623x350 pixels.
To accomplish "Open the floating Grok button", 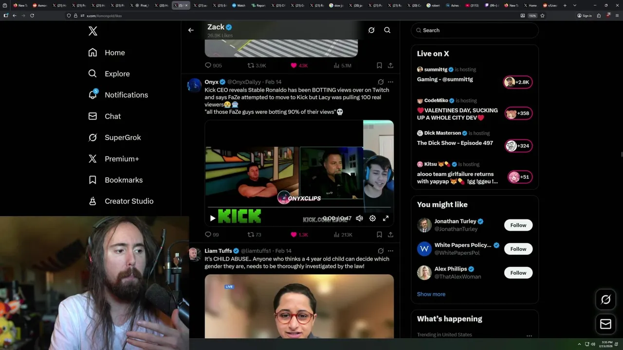I will pyautogui.click(x=605, y=299).
